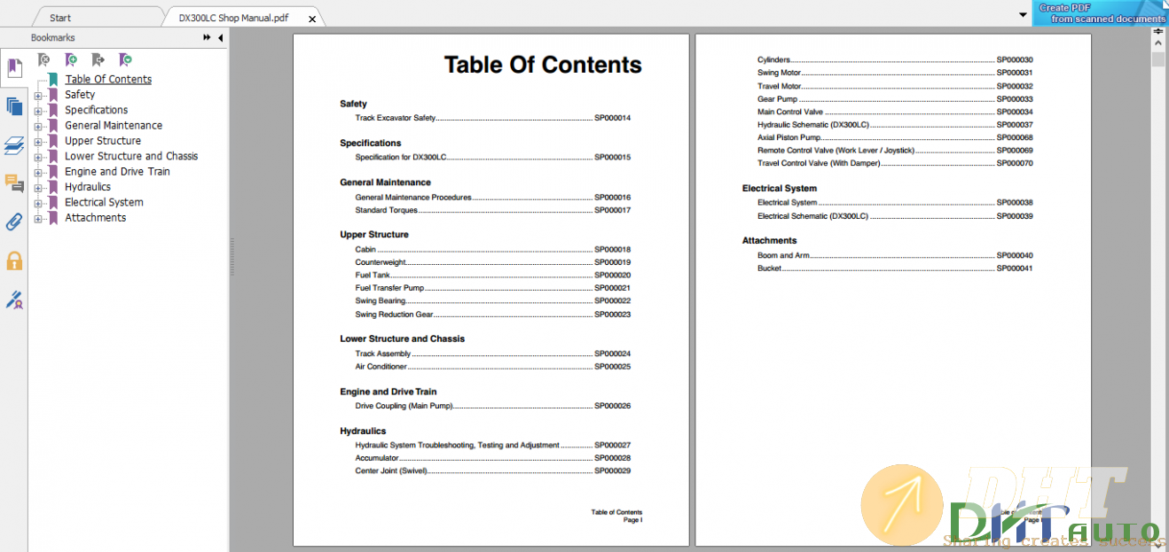
Task: Click the split view icon above vertical scrollbar
Action: (x=1157, y=32)
